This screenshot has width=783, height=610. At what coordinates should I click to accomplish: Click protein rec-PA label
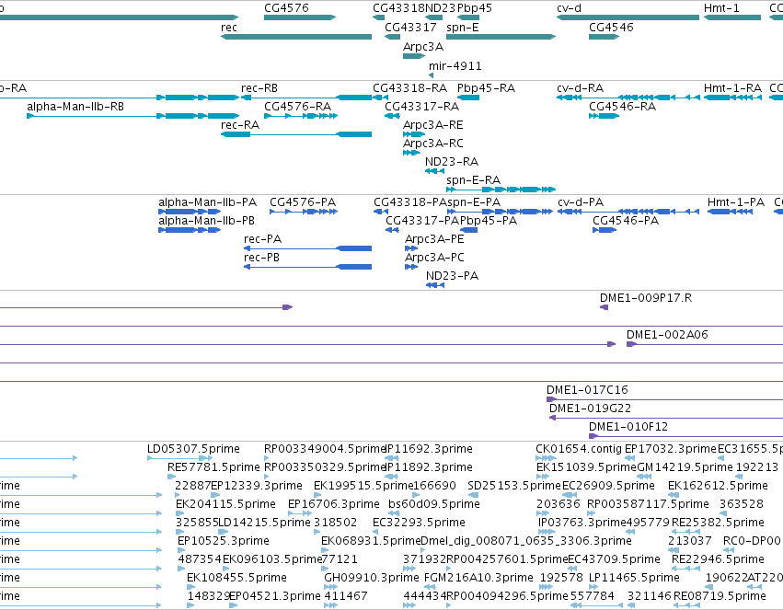pyautogui.click(x=262, y=239)
